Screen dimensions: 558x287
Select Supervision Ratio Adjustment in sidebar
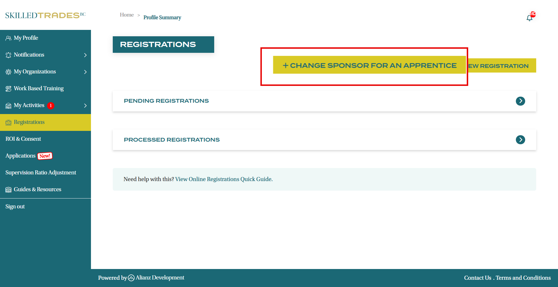click(x=41, y=173)
